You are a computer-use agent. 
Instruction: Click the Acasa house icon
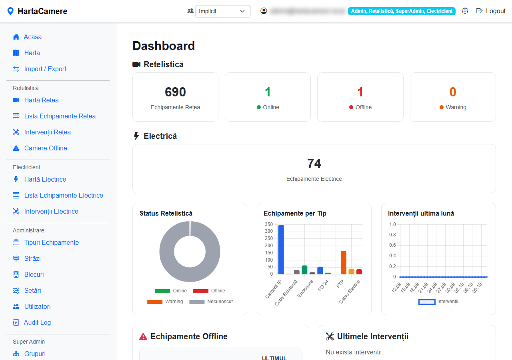(16, 37)
